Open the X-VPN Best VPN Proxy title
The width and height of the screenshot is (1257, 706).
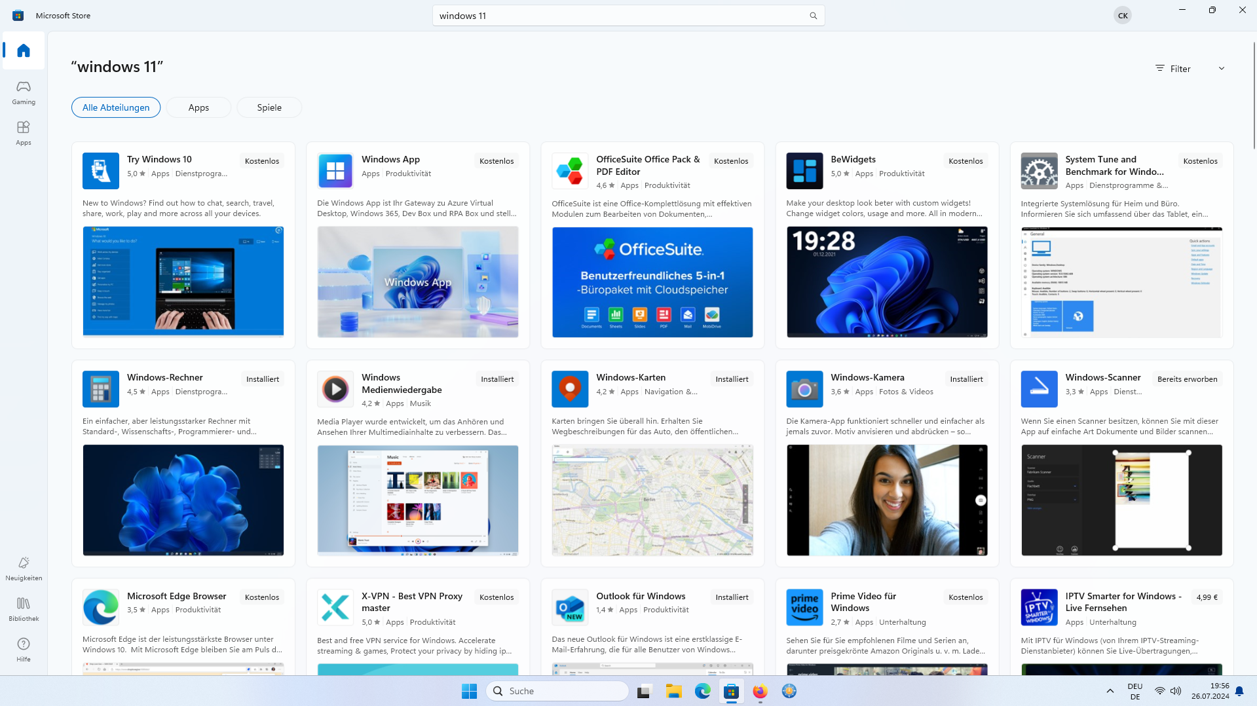tap(412, 602)
